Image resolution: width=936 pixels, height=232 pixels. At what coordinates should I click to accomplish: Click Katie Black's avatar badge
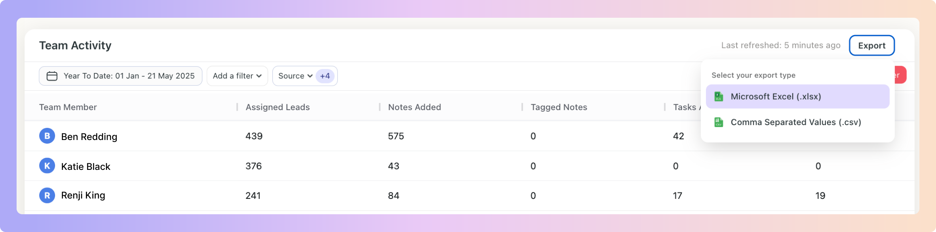[x=47, y=166]
